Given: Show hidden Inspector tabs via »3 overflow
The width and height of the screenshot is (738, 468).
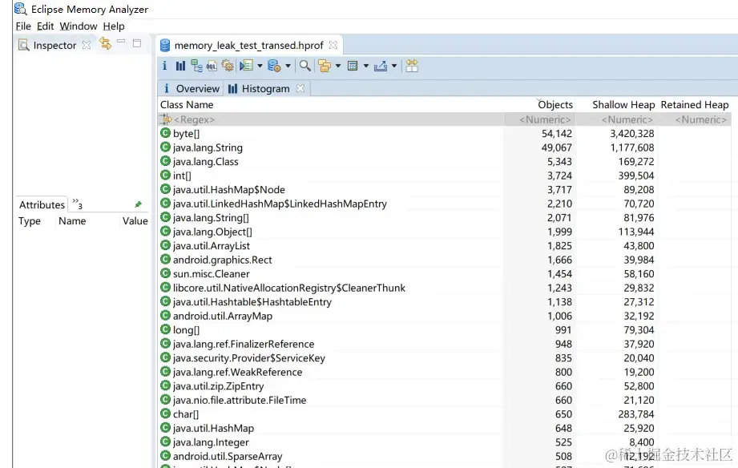Looking at the screenshot, I should pos(77,204).
